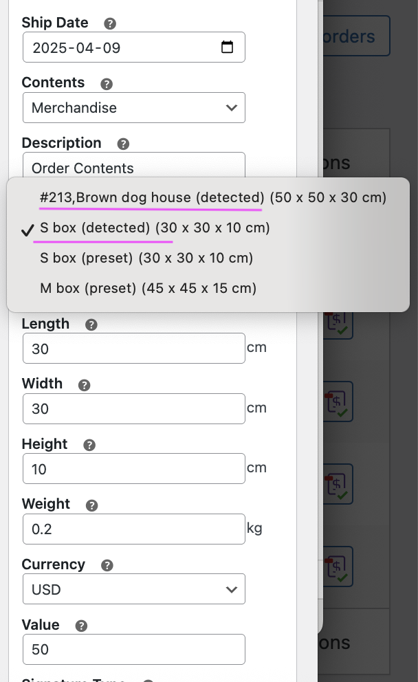Viewport: 418px width, 682px height.
Task: Click the Value help question mark
Action: [81, 626]
